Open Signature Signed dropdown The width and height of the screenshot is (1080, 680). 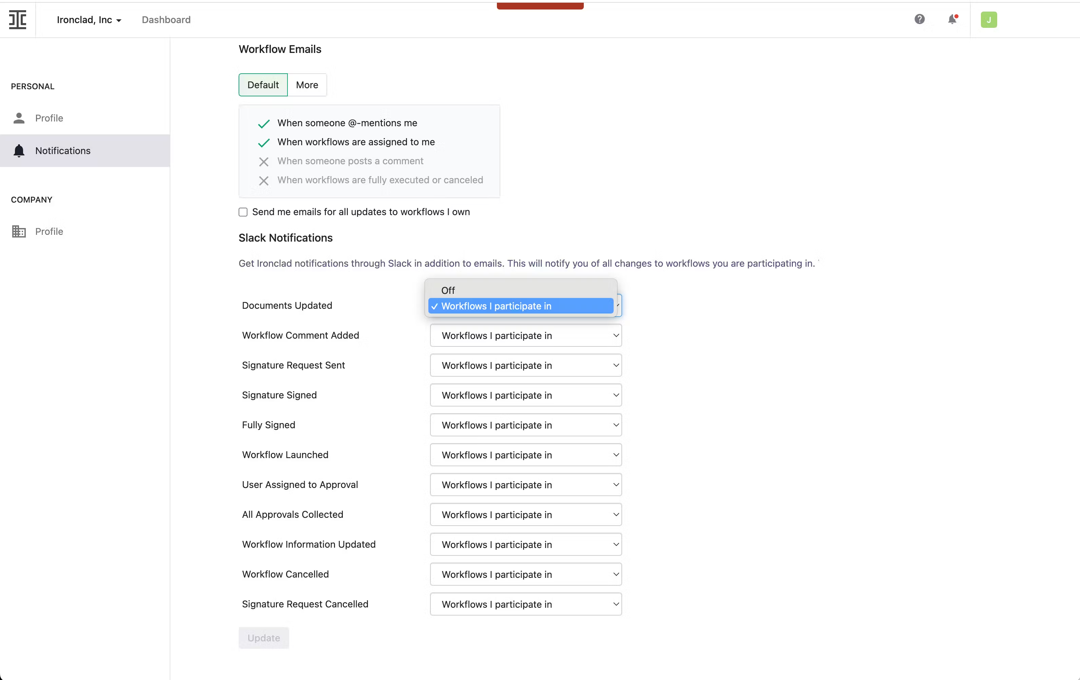(x=526, y=395)
